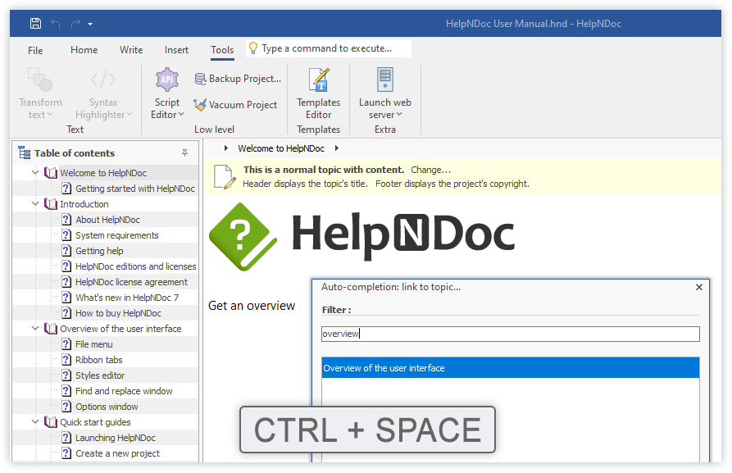Select 'Ribbon tabs' topic
This screenshot has height=473, width=732.
pyautogui.click(x=98, y=360)
